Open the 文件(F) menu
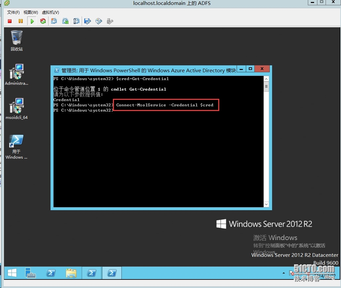Image resolution: width=341 pixels, height=288 pixels. coord(13,12)
